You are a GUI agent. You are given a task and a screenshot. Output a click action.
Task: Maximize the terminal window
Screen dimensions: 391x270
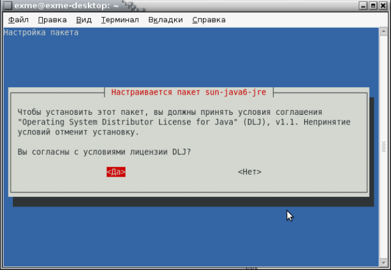373,5
